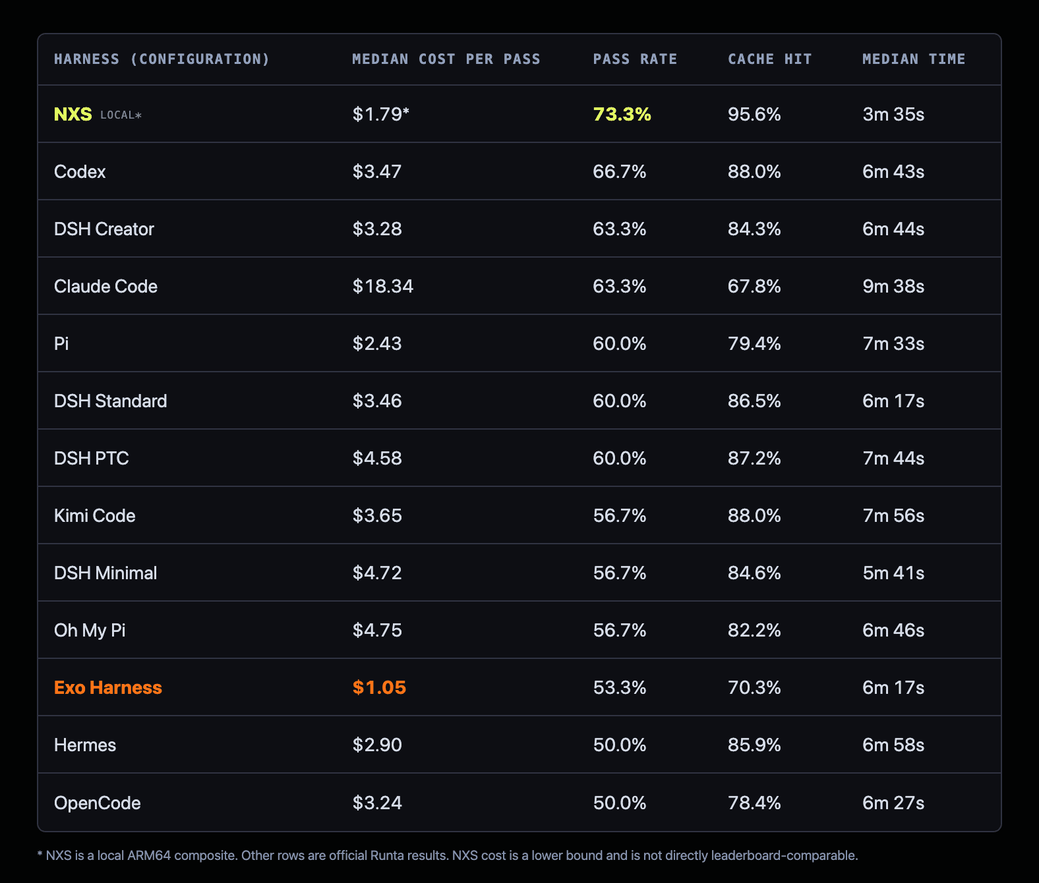Click the highlighted 73.3% pass rate
The height and width of the screenshot is (883, 1039).
click(x=622, y=115)
